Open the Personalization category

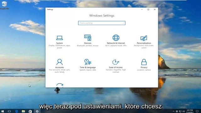(x=144, y=42)
